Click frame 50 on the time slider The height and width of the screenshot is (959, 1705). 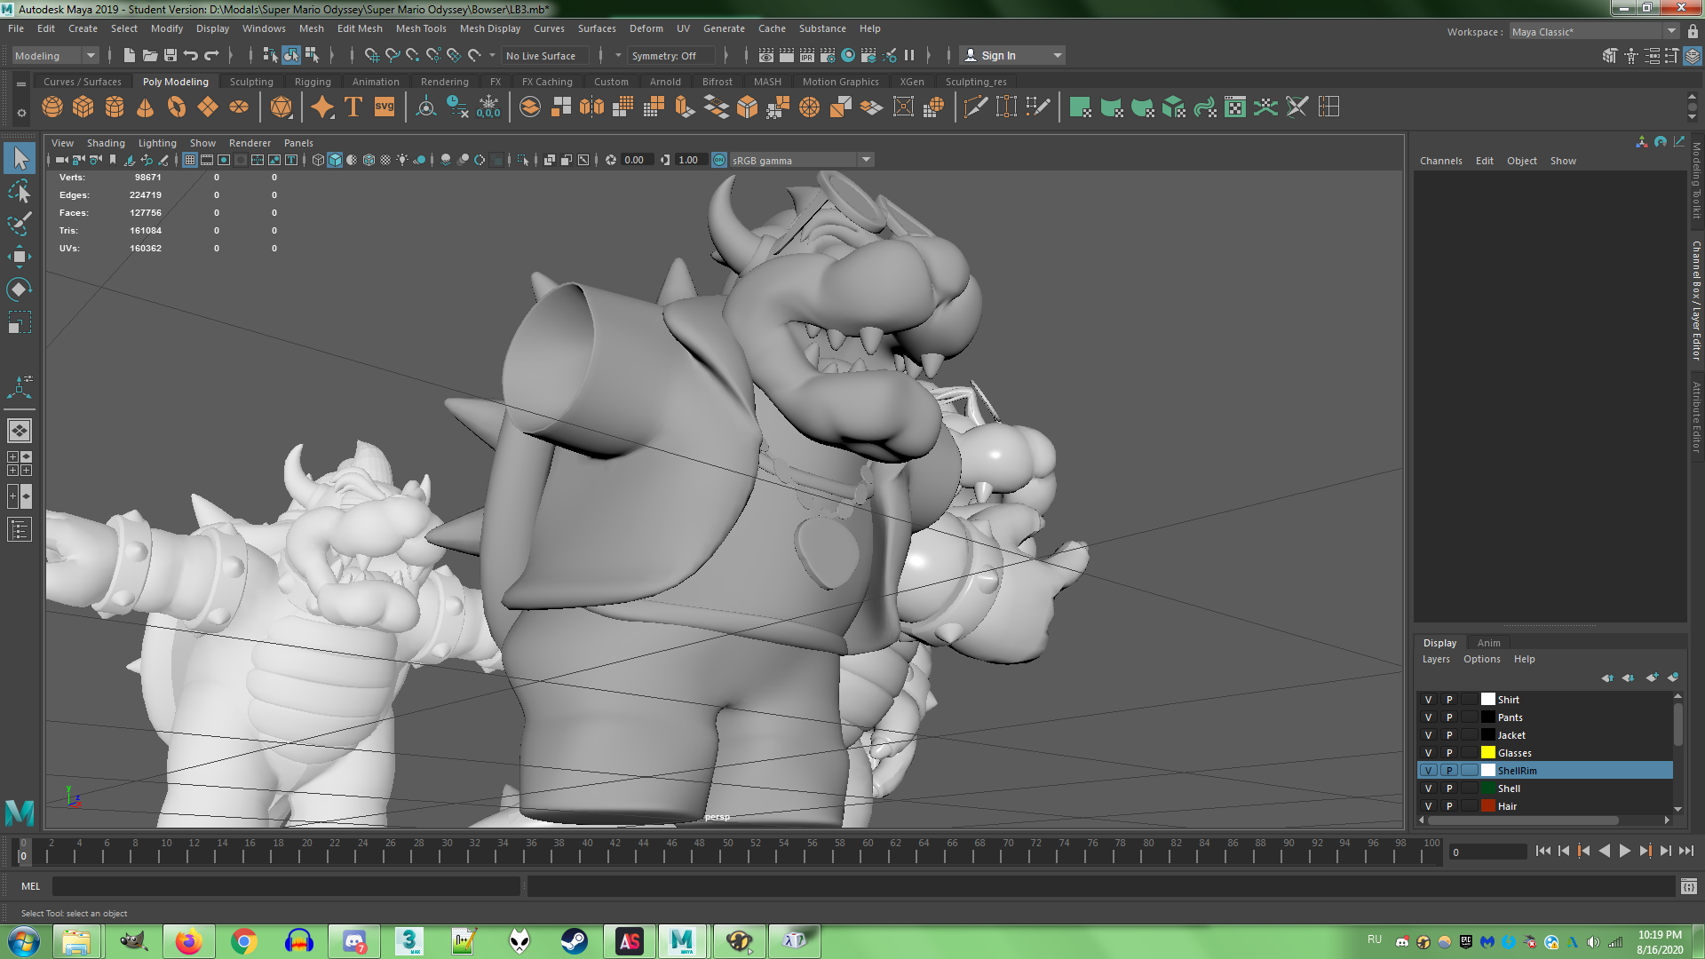click(723, 851)
